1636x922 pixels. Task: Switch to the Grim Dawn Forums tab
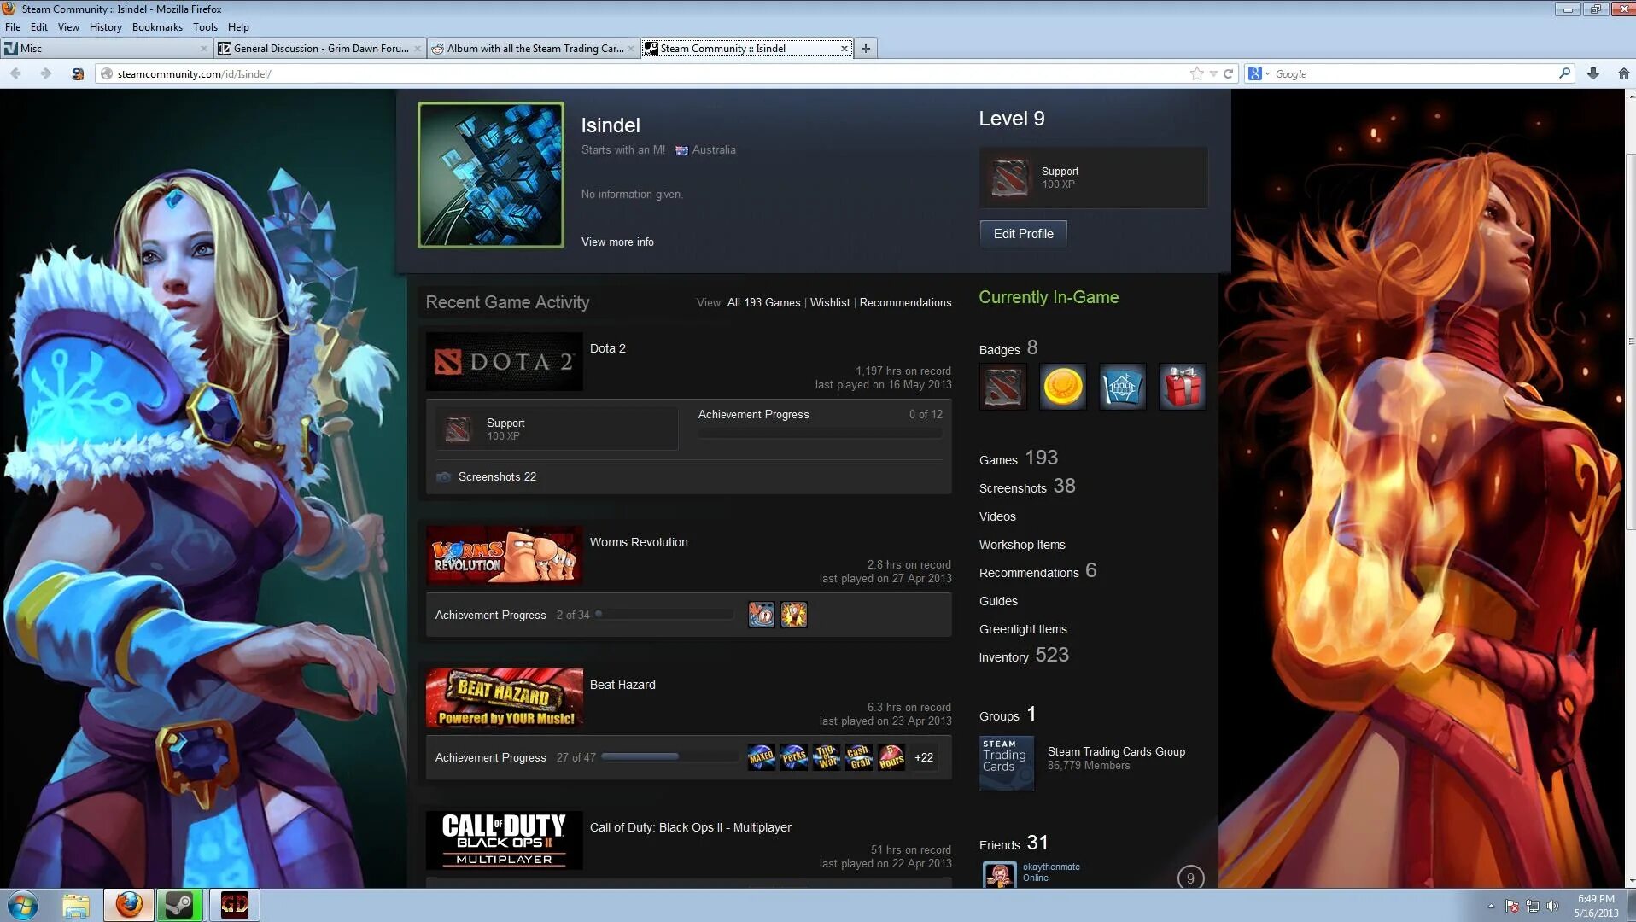click(320, 49)
